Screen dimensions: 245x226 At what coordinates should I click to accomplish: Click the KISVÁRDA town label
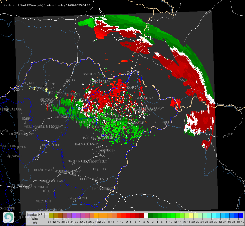click(x=131, y=88)
